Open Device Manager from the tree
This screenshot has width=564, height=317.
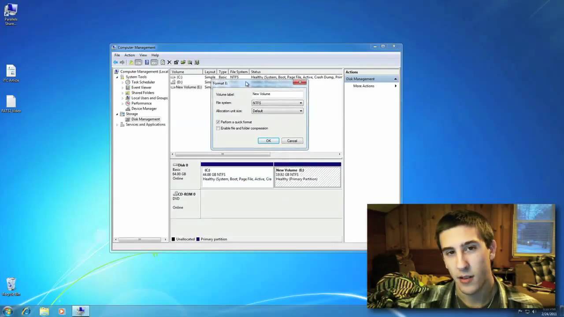[x=144, y=109]
